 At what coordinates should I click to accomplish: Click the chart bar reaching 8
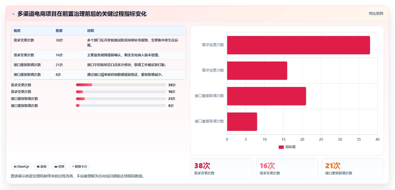tap(242, 122)
